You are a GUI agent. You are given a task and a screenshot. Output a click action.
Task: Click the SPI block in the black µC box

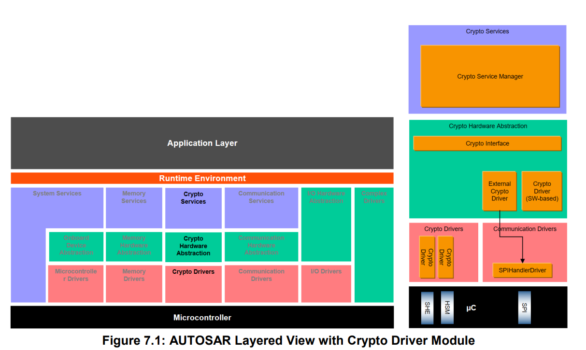[524, 308]
